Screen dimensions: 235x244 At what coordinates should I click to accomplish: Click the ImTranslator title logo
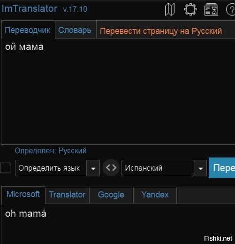(x=30, y=8)
